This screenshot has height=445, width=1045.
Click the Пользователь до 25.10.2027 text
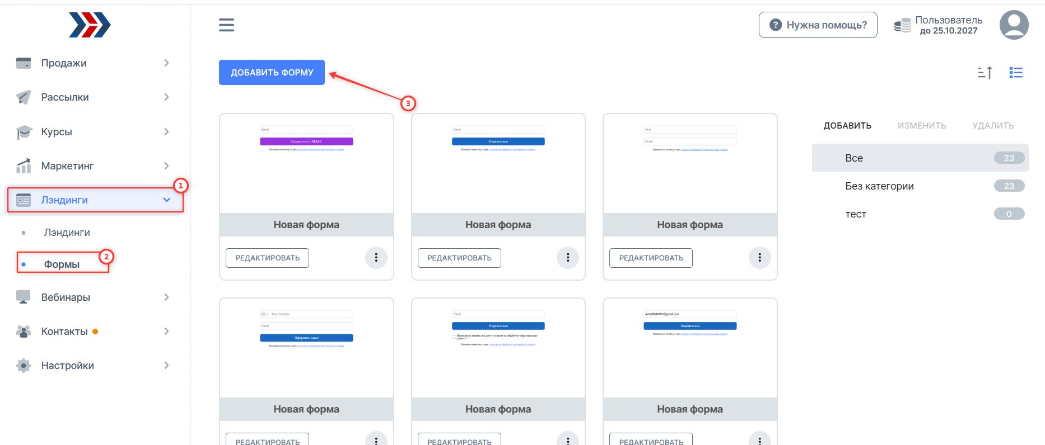(x=949, y=25)
